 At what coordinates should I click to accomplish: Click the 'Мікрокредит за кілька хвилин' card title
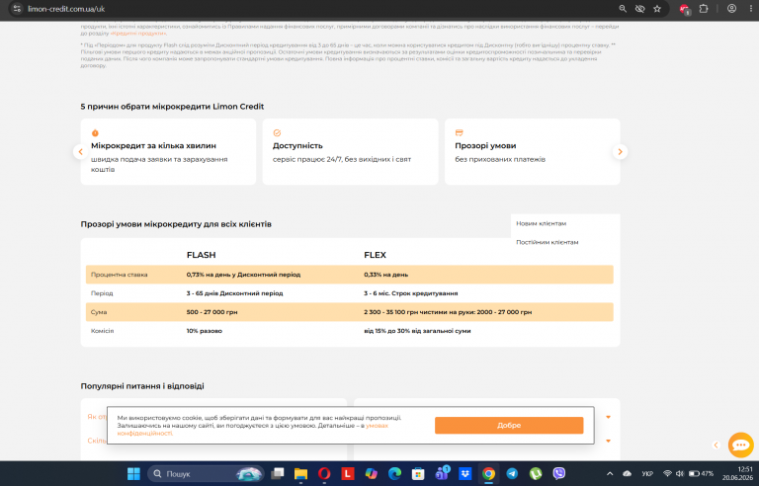(x=153, y=146)
